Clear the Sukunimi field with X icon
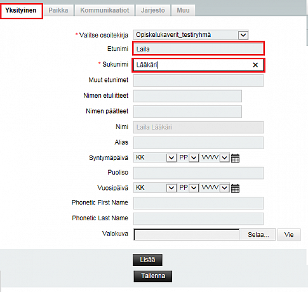The width and height of the screenshot is (308, 292). (255, 65)
